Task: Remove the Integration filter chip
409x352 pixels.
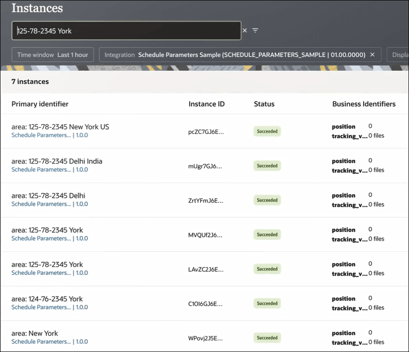Action: point(372,55)
